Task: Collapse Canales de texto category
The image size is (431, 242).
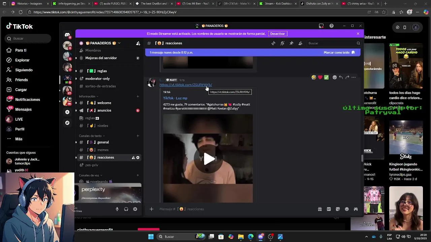Action: point(92,136)
